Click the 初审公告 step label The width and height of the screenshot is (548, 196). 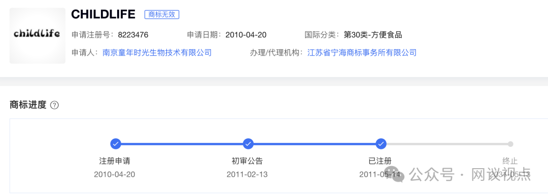(247, 161)
